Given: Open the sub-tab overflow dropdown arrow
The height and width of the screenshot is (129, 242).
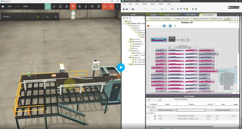Looking at the screenshot, I should tap(235, 19).
